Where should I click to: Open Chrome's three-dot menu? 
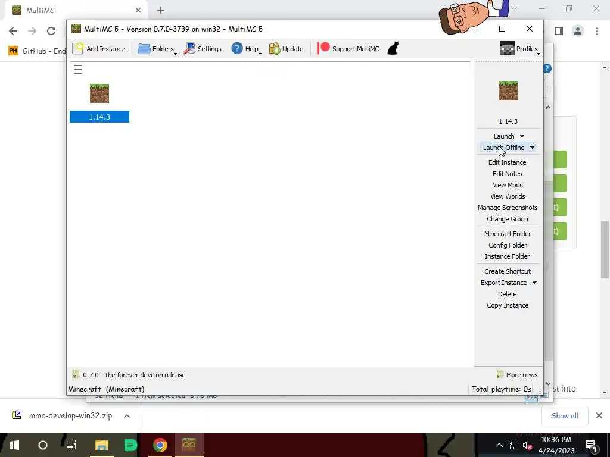point(597,31)
